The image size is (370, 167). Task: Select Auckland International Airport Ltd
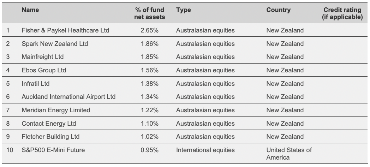click(68, 97)
